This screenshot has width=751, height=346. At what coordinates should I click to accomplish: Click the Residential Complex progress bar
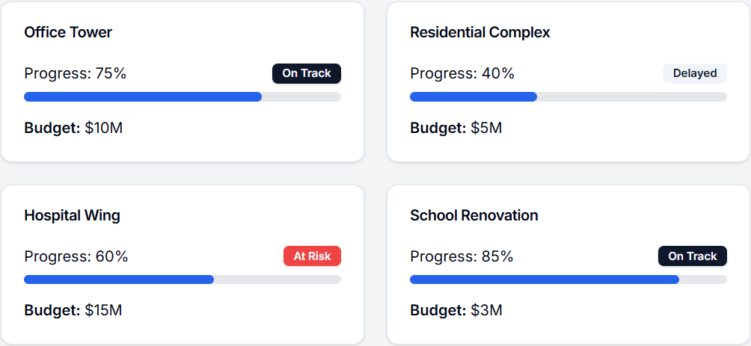[x=568, y=96]
